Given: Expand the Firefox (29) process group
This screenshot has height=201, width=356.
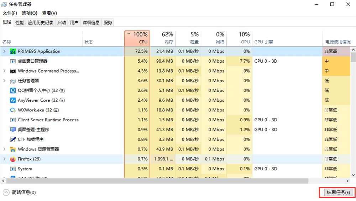Looking at the screenshot, I should pos(5,159).
